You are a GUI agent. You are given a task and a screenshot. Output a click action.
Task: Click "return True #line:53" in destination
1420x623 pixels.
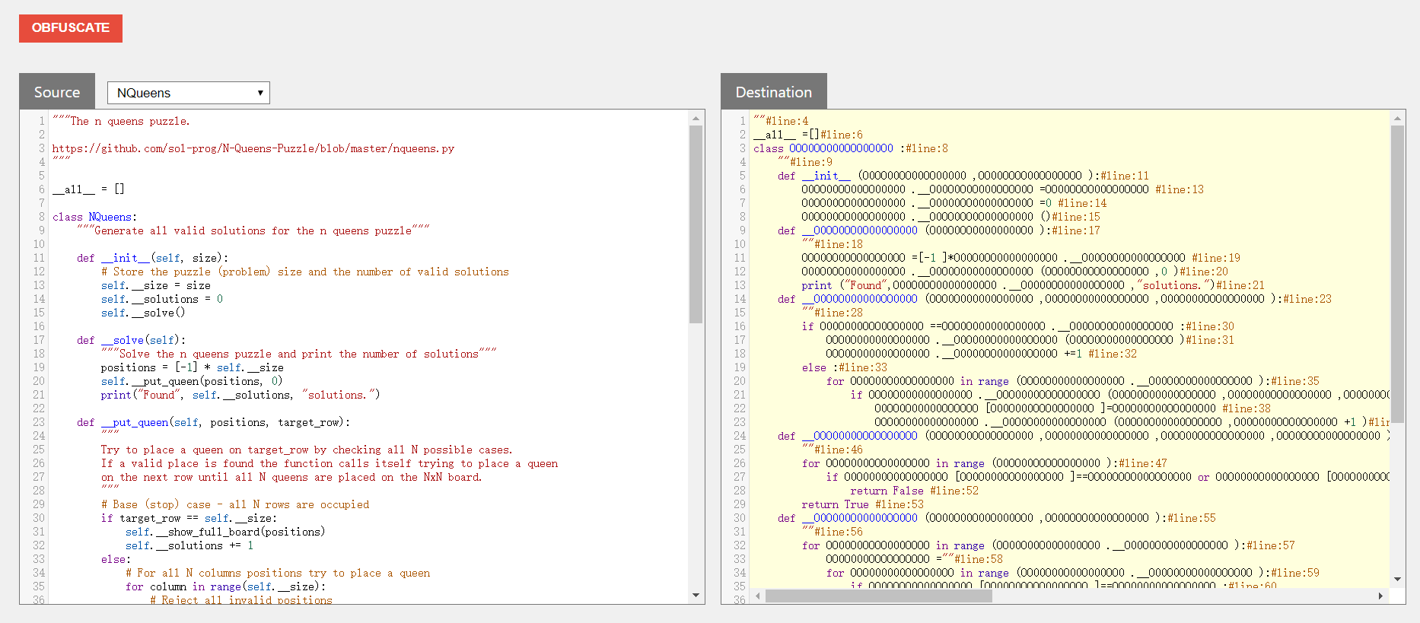(x=863, y=504)
